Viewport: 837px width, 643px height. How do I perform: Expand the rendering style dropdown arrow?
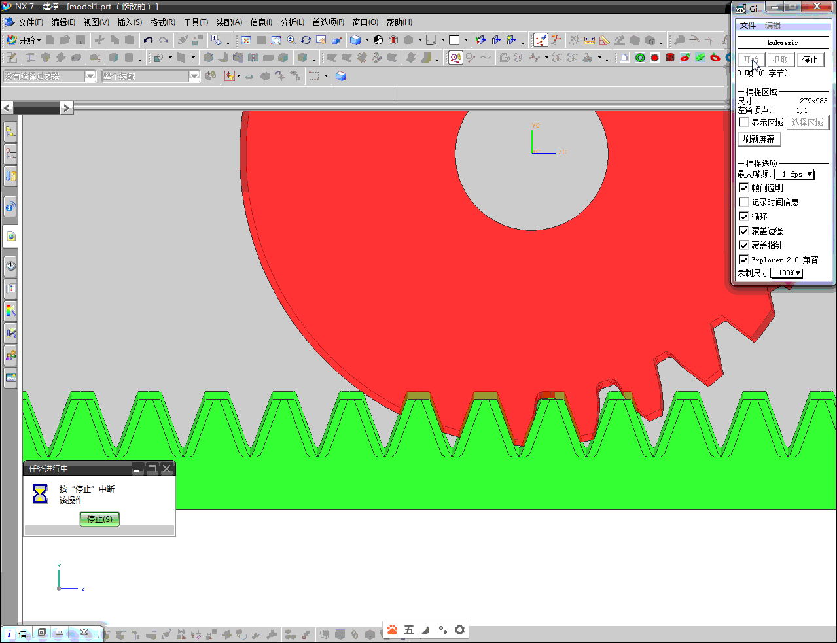[367, 40]
